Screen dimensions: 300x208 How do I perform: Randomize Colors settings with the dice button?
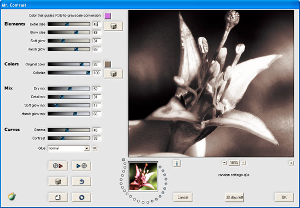click(113, 73)
